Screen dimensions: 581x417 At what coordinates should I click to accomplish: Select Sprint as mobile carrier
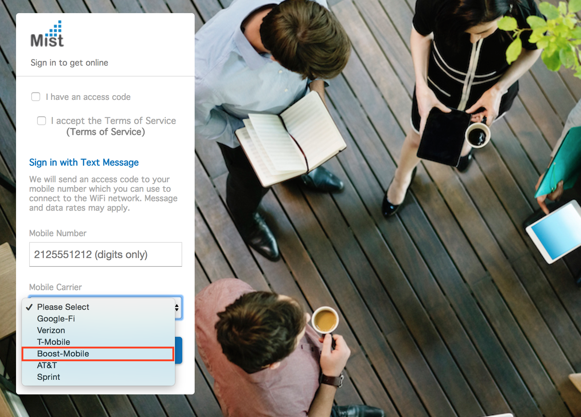click(98, 377)
